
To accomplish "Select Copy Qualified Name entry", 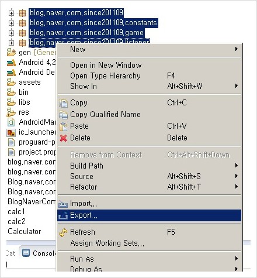I will pos(149,115).
